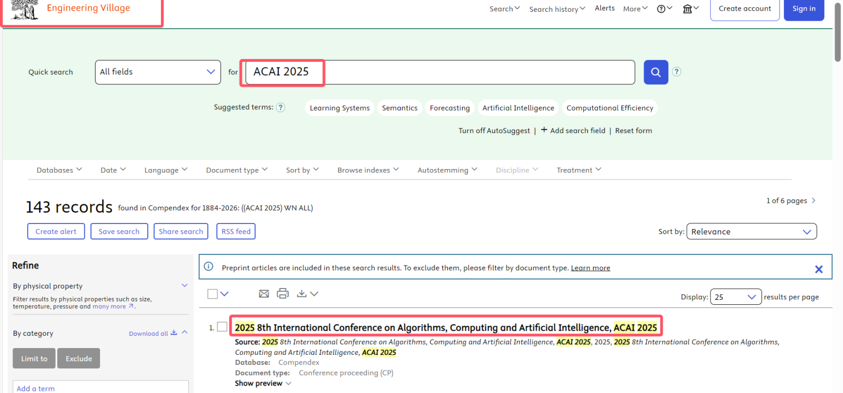Click the Elsevier tree logo
The width and height of the screenshot is (843, 393).
[x=25, y=9]
